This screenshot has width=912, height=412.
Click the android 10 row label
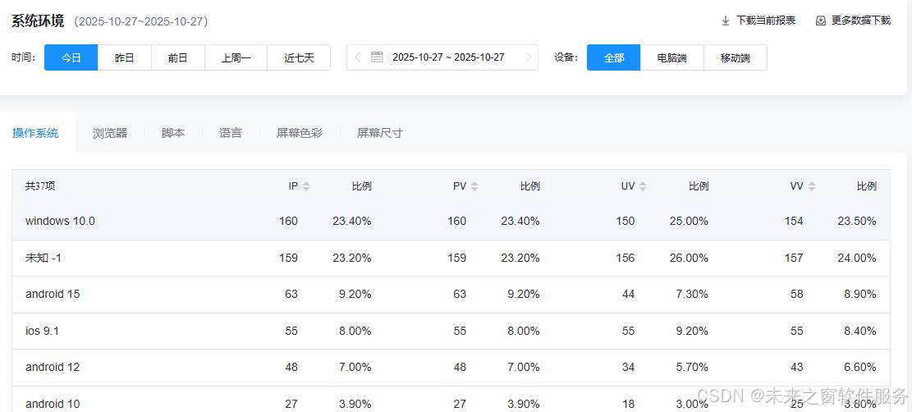click(x=53, y=404)
